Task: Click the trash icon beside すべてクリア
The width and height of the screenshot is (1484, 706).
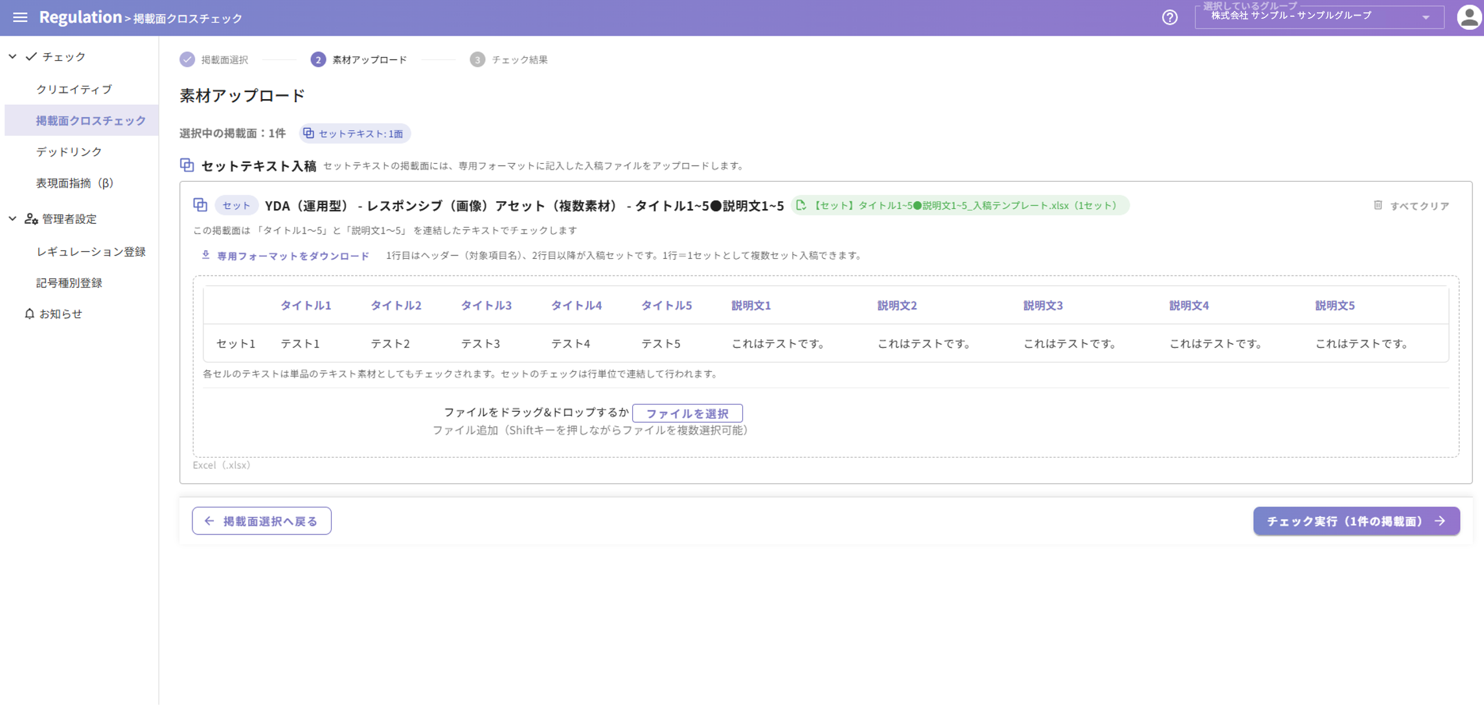Action: click(1378, 205)
